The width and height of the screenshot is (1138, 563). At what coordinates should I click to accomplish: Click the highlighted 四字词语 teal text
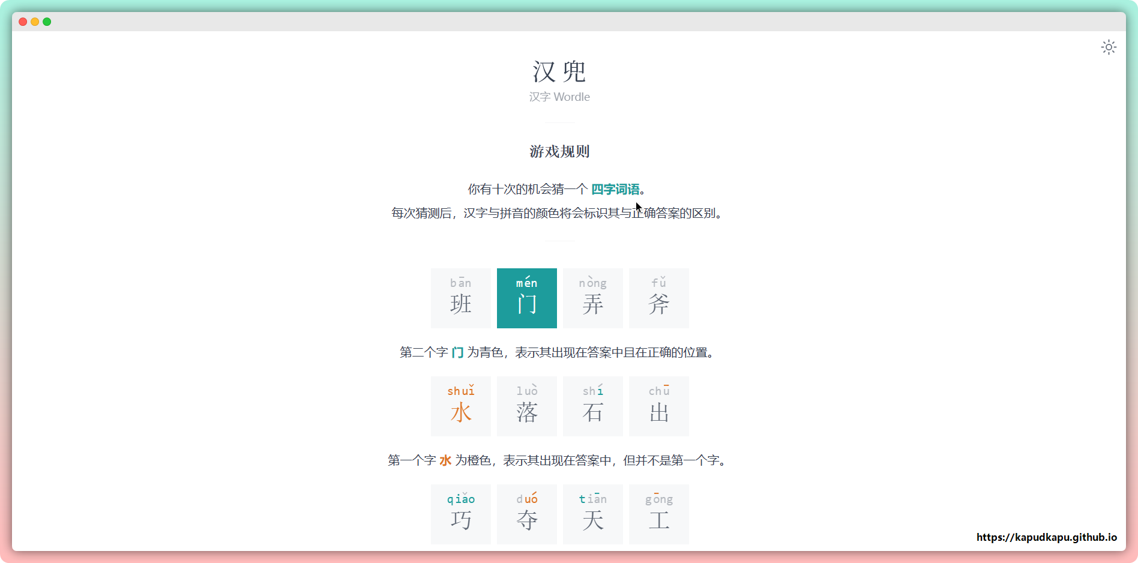pos(615,189)
